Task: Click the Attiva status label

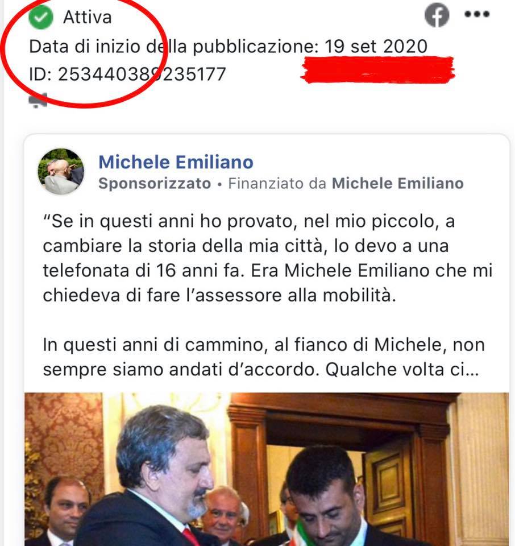Action: (x=88, y=17)
